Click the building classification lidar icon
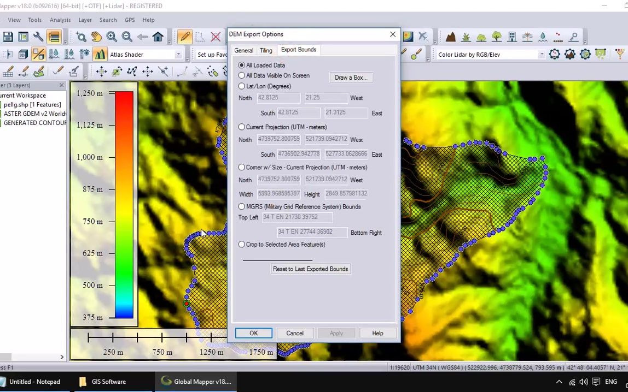628x392 pixels. [x=511, y=36]
